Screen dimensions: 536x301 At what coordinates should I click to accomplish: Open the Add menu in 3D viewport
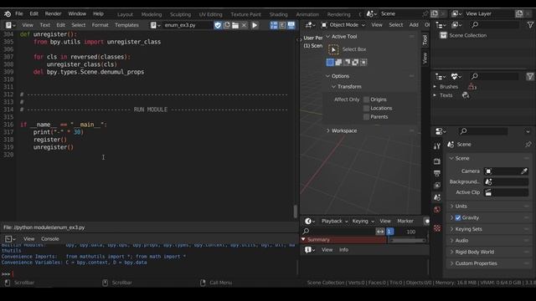(414, 25)
